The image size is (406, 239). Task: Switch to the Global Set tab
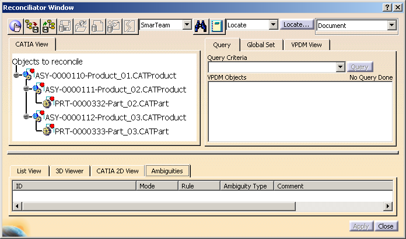click(x=261, y=45)
